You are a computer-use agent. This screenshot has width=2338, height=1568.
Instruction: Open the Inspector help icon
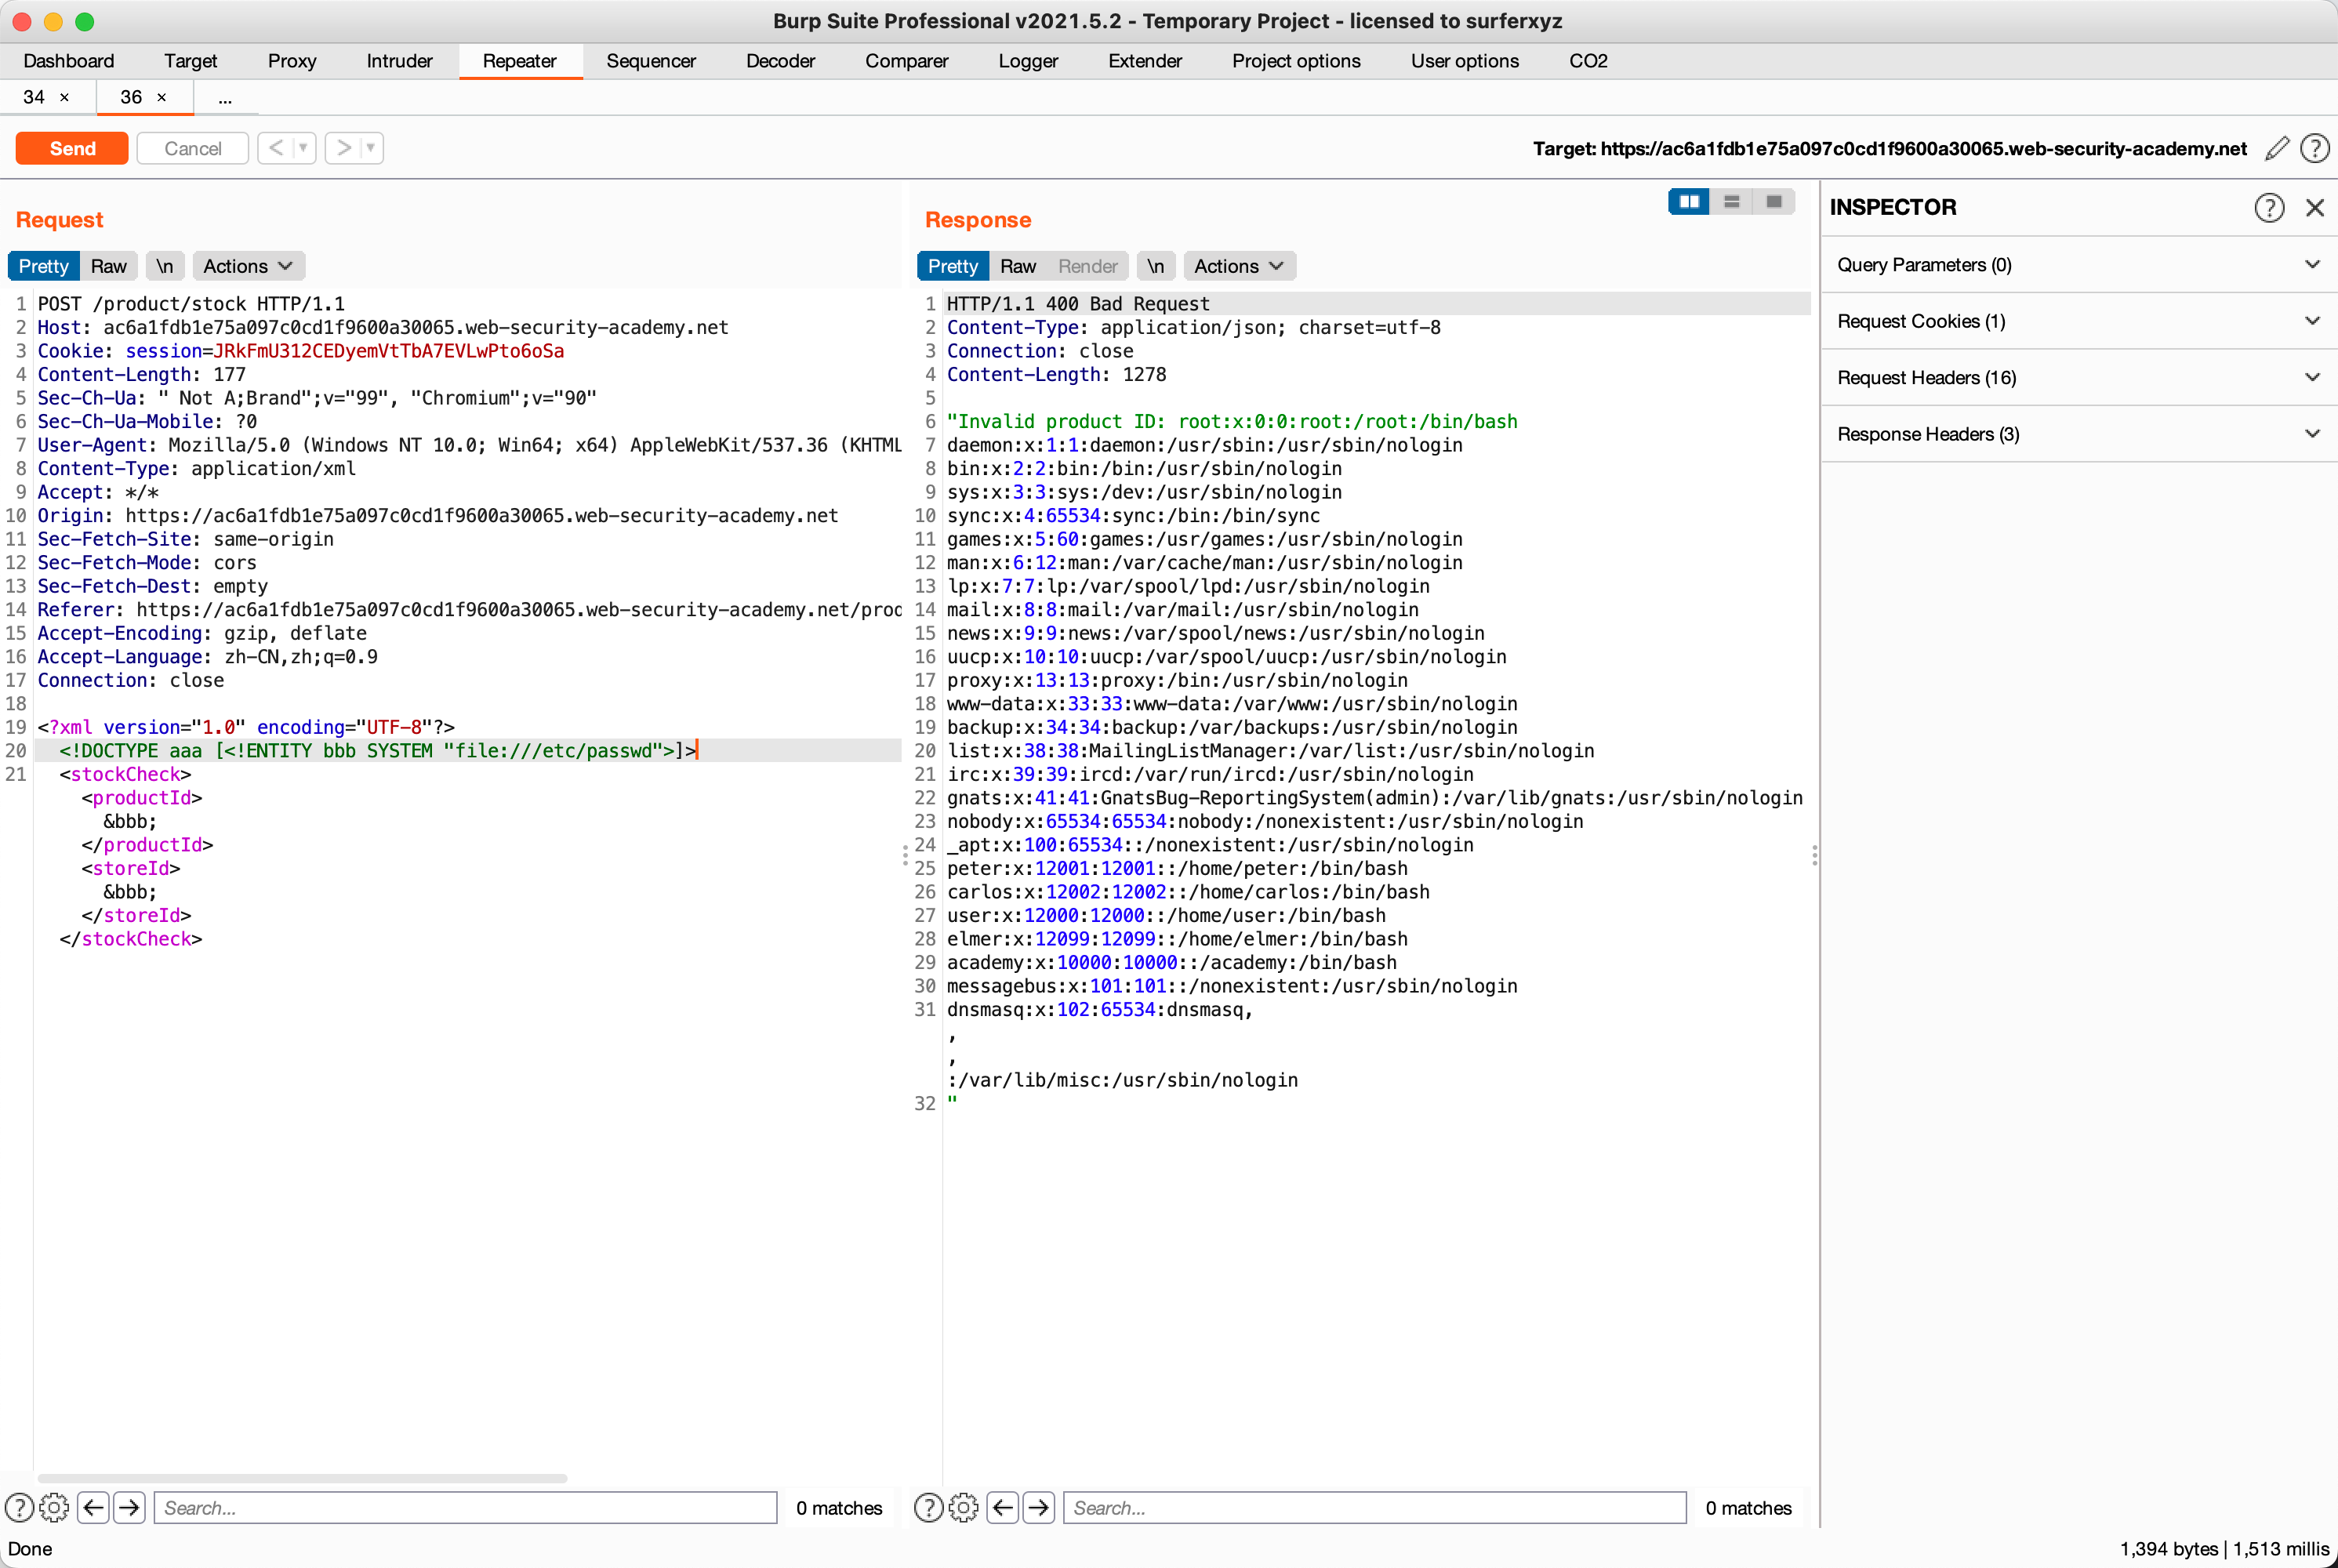coord(2269,208)
